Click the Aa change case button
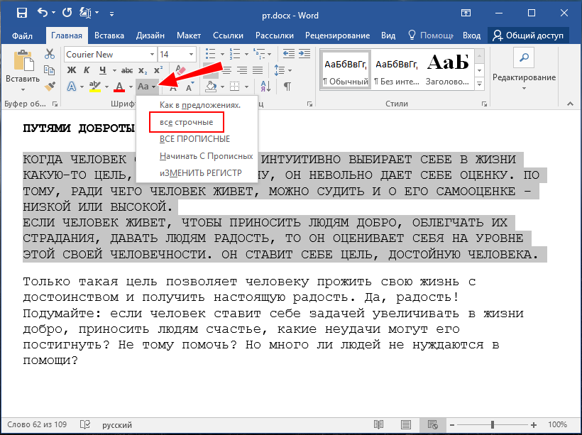The width and height of the screenshot is (582, 435). pyautogui.click(x=147, y=87)
